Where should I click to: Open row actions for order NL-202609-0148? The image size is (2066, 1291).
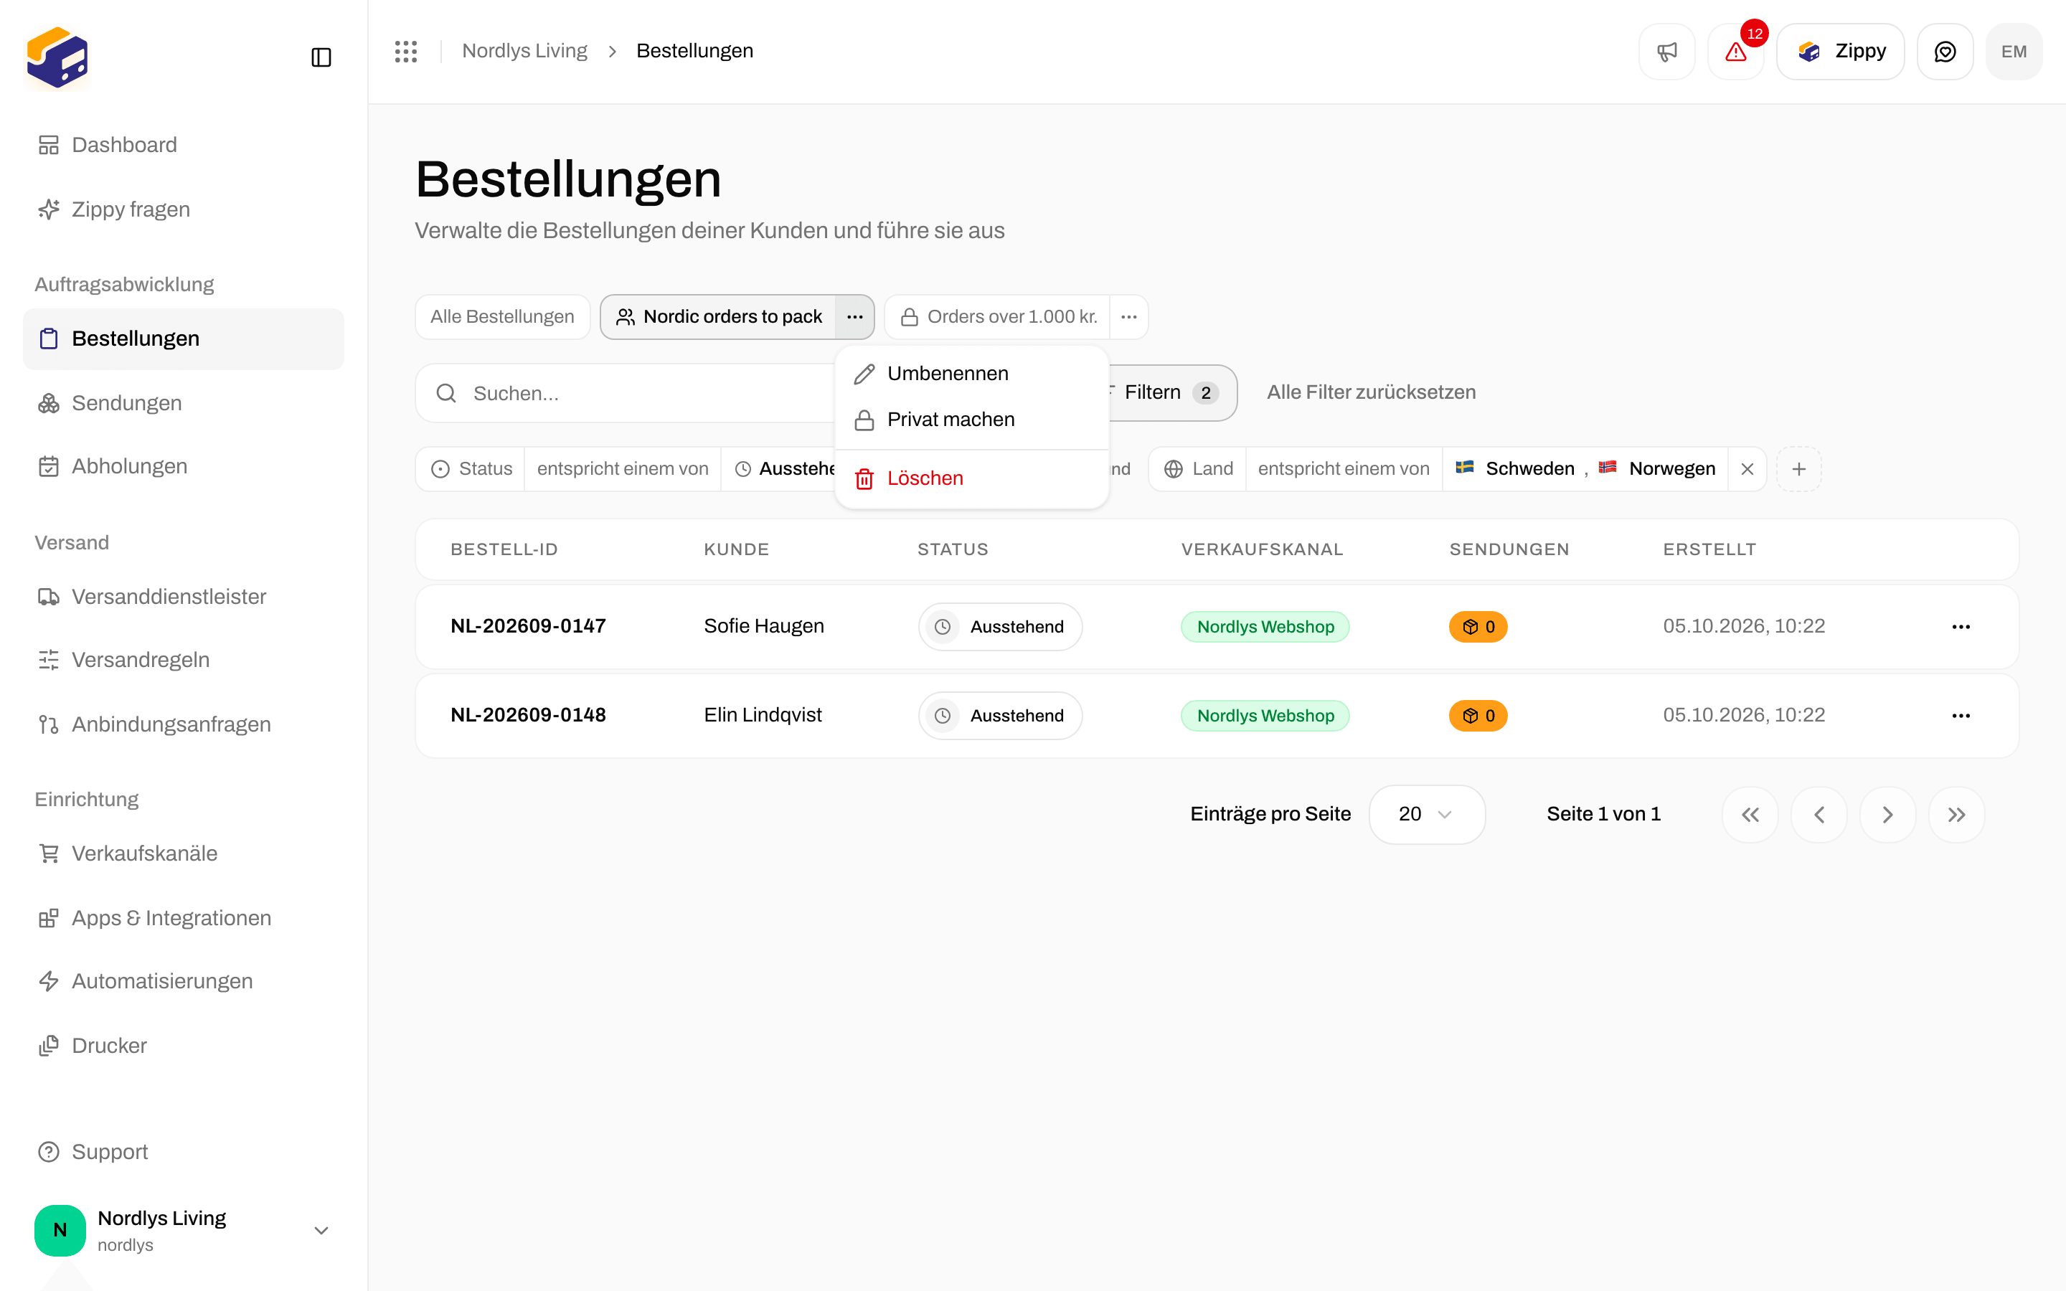click(1961, 716)
